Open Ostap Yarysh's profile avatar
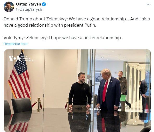The image size is (154, 132). click(x=9, y=7)
